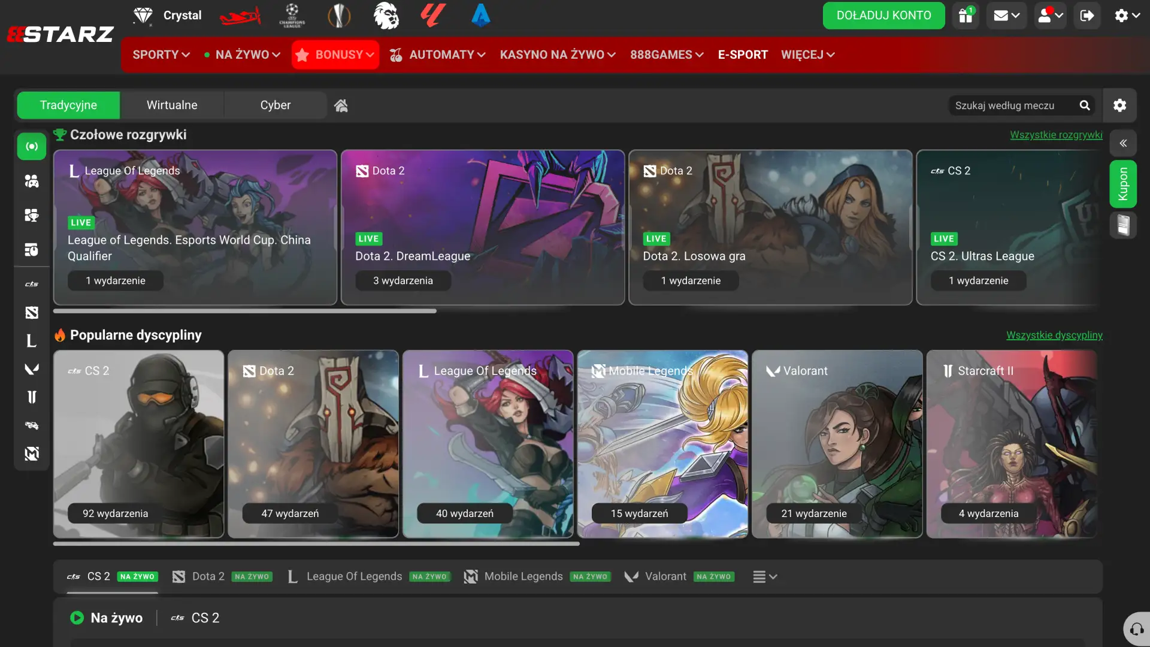Open the Champions League shortcut

tap(292, 16)
